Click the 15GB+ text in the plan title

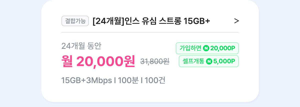[x=197, y=21]
